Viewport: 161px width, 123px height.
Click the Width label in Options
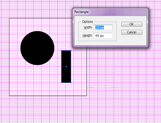click(88, 27)
